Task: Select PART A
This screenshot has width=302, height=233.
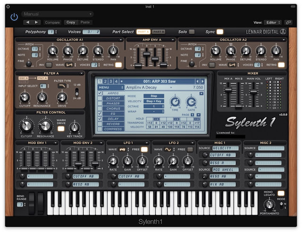Action: coord(143,32)
